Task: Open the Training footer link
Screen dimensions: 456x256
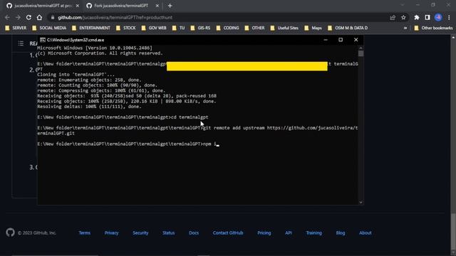Action: click(313, 233)
